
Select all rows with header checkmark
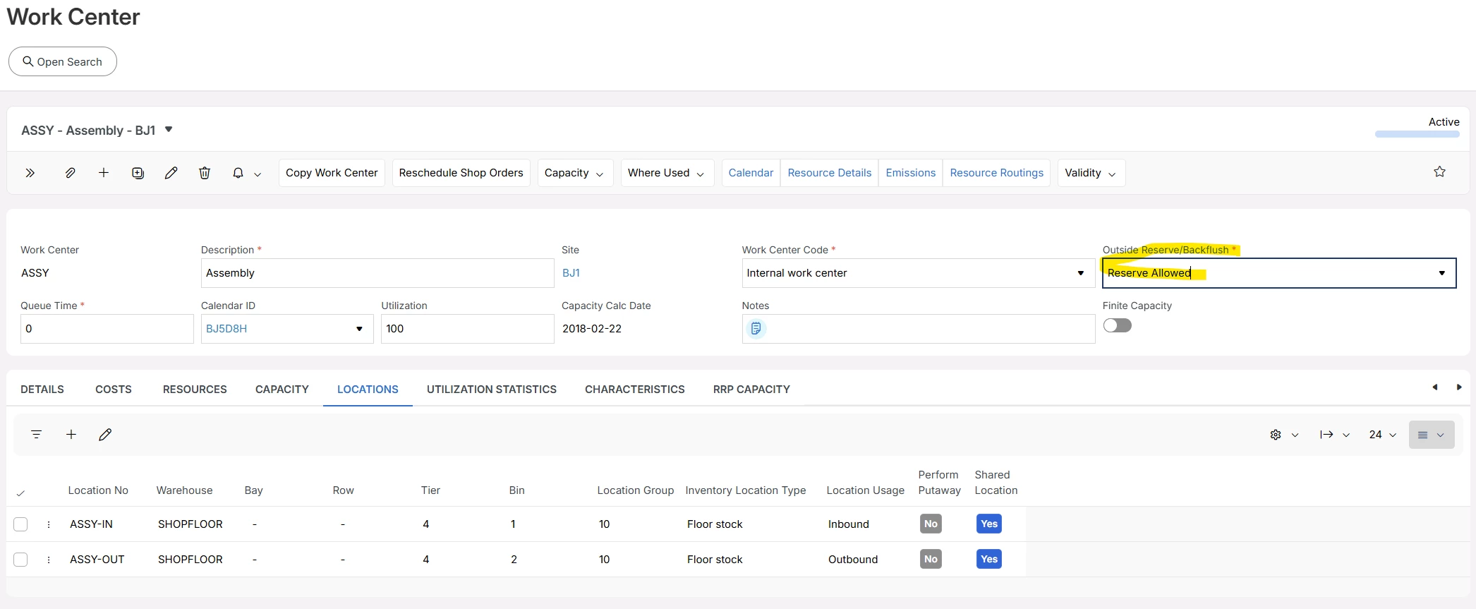pyautogui.click(x=20, y=493)
